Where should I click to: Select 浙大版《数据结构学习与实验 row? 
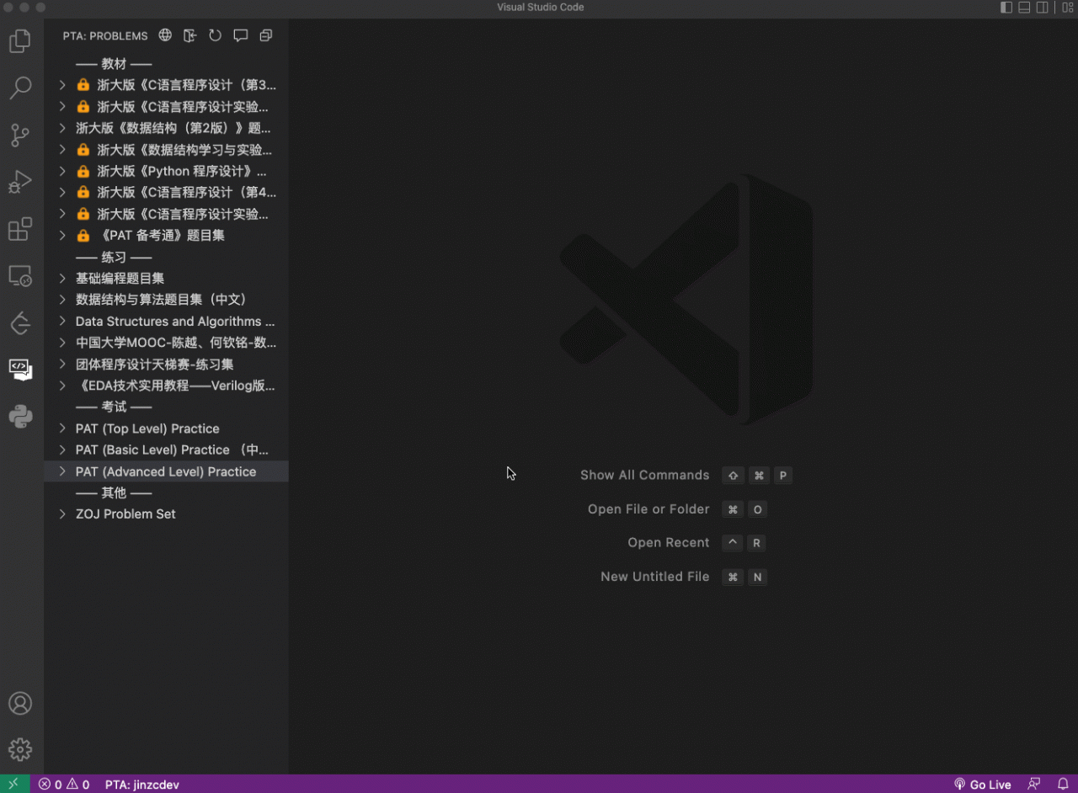coord(166,150)
